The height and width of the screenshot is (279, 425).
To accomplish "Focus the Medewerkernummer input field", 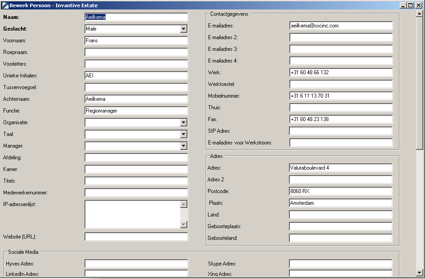I will pyautogui.click(x=136, y=193).
